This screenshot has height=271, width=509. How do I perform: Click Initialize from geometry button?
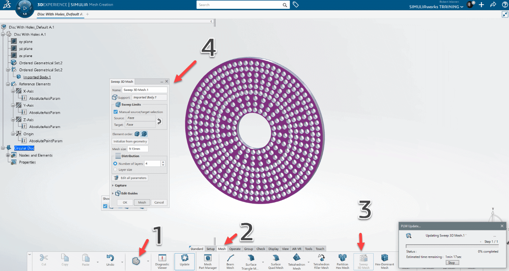[x=130, y=142]
